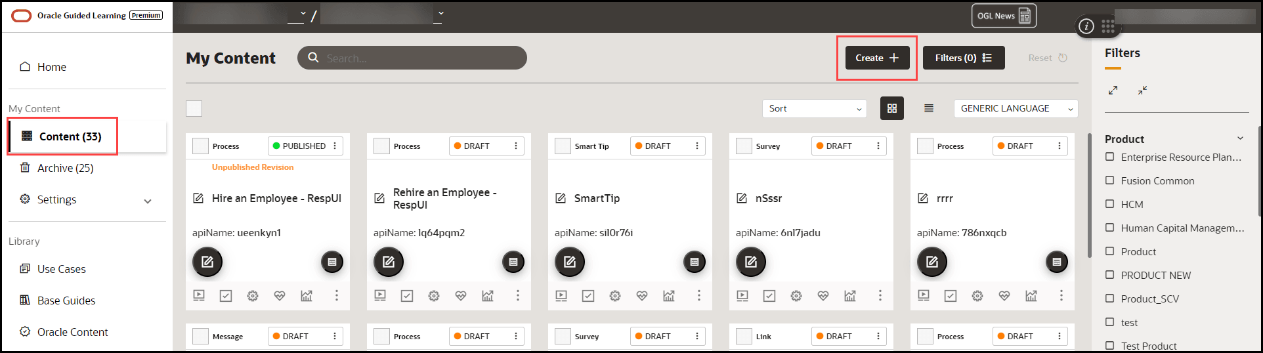1263x353 pixels.
Task: Switch to list view icon
Action: [x=929, y=108]
